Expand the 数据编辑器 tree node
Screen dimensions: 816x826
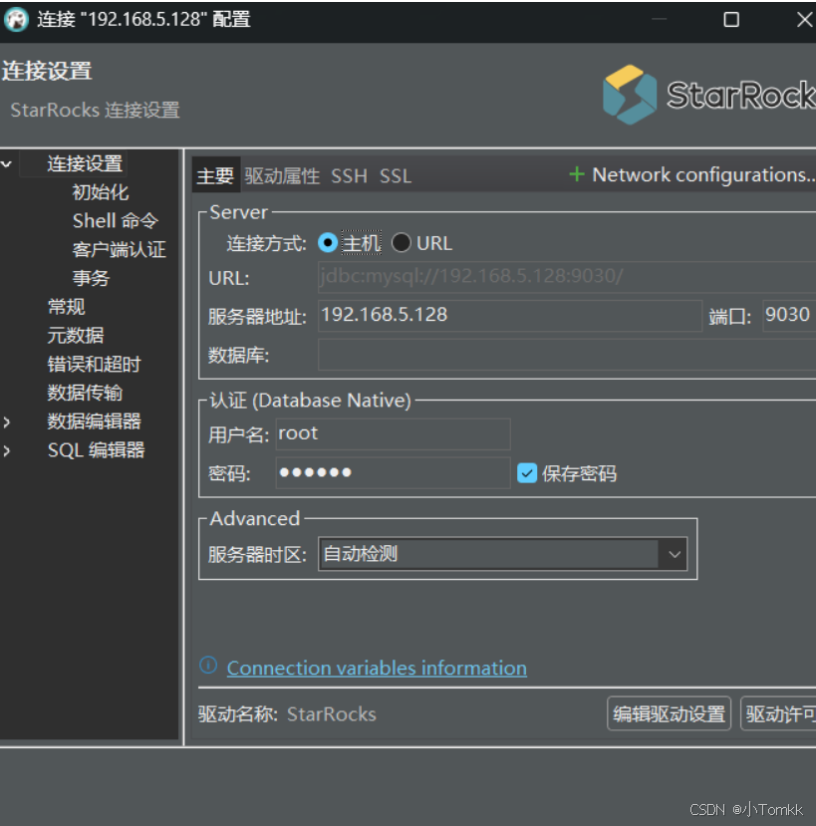click(x=6, y=421)
